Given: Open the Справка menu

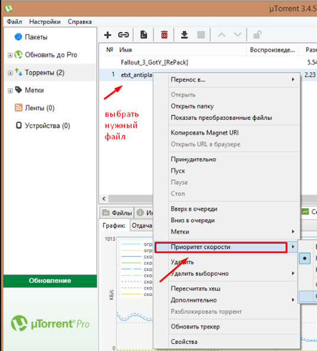Looking at the screenshot, I should tap(80, 22).
